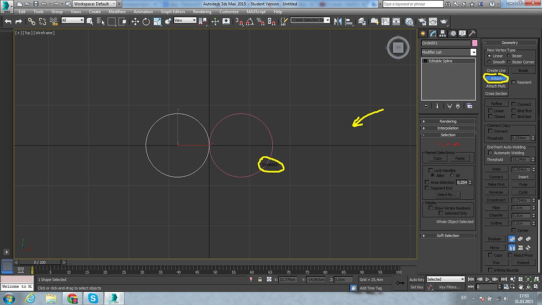The width and height of the screenshot is (542, 305).
Task: Open the Rendering menu
Action: (x=202, y=12)
